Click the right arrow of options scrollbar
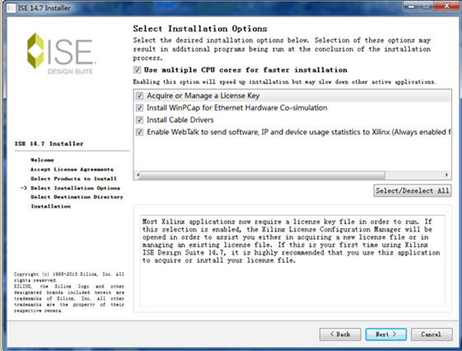The width and height of the screenshot is (462, 351). pyautogui.click(x=446, y=175)
